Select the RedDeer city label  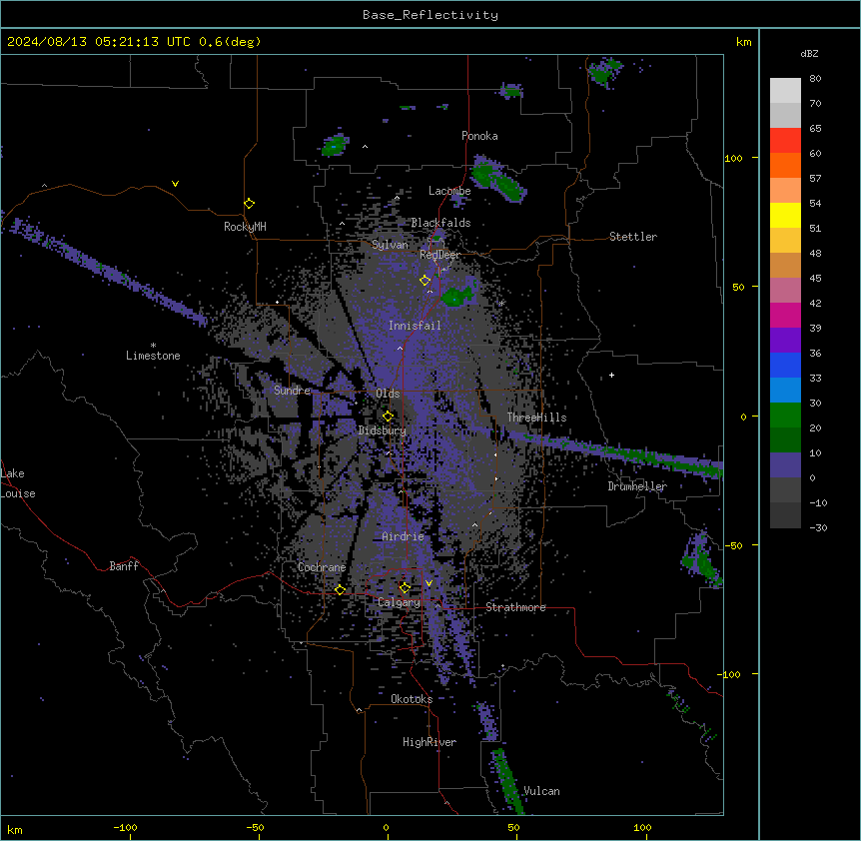[x=439, y=255]
